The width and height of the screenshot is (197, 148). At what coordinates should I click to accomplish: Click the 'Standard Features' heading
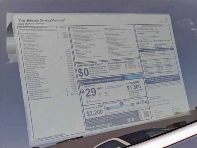click(x=77, y=27)
